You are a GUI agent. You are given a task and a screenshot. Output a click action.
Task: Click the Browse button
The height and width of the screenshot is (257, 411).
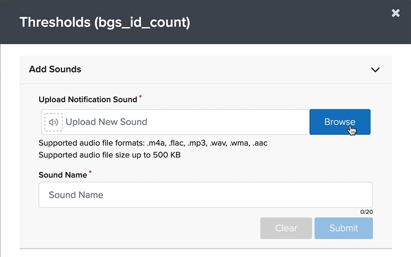click(340, 122)
